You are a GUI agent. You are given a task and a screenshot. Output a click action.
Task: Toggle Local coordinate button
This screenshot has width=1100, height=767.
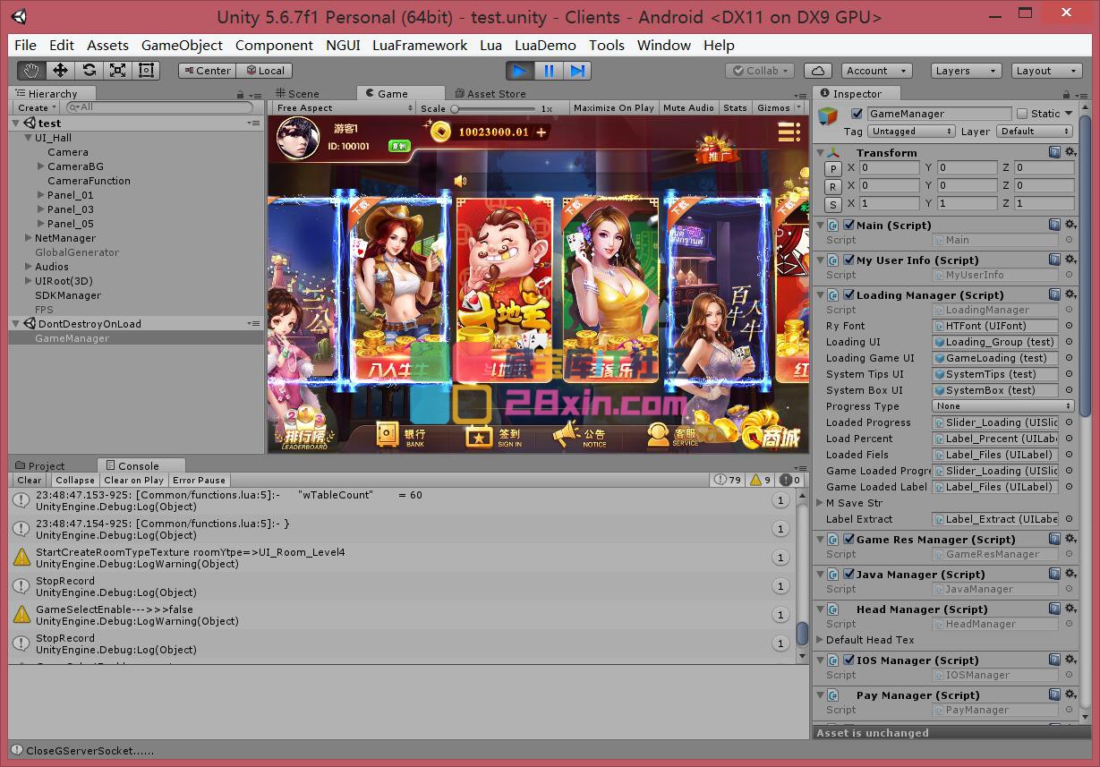[265, 71]
